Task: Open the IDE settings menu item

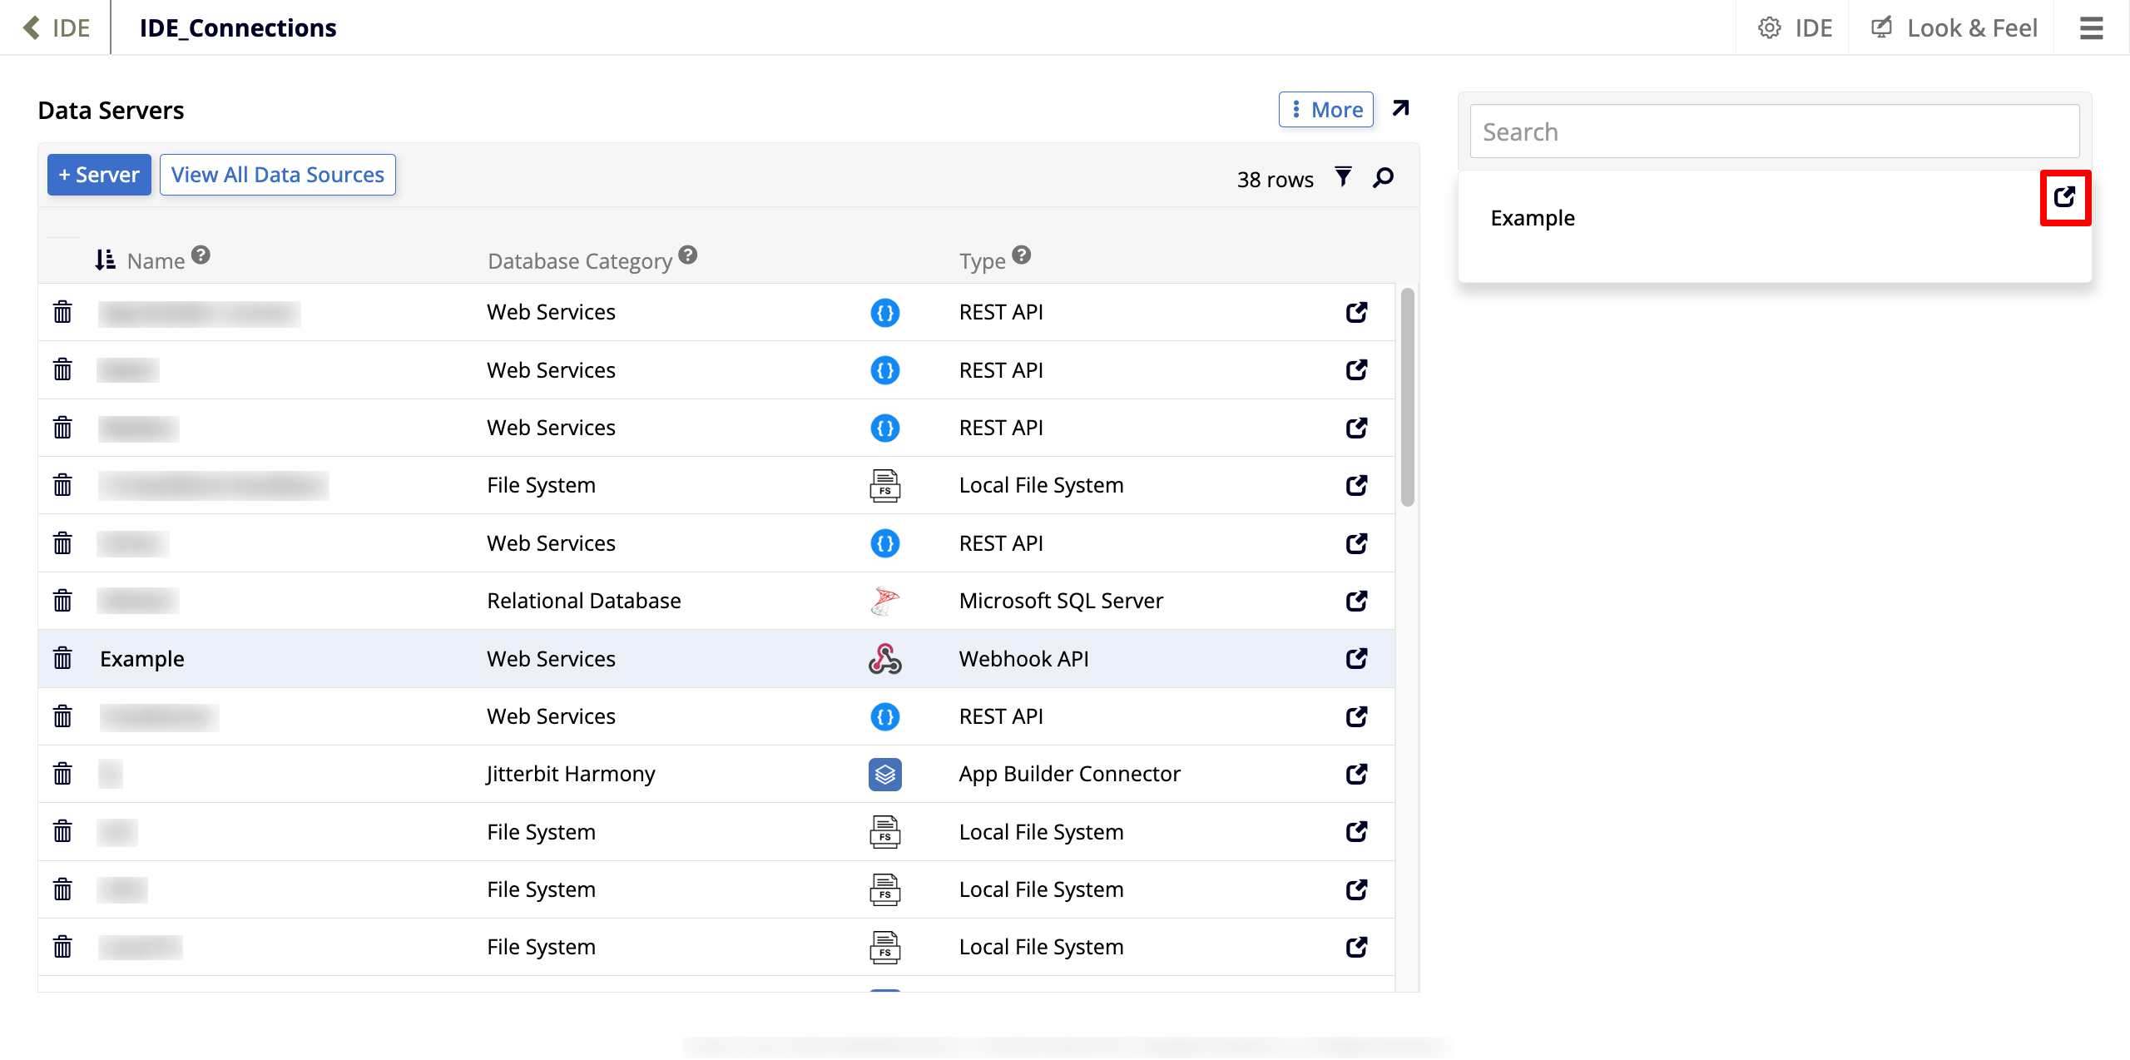Action: click(x=1795, y=28)
